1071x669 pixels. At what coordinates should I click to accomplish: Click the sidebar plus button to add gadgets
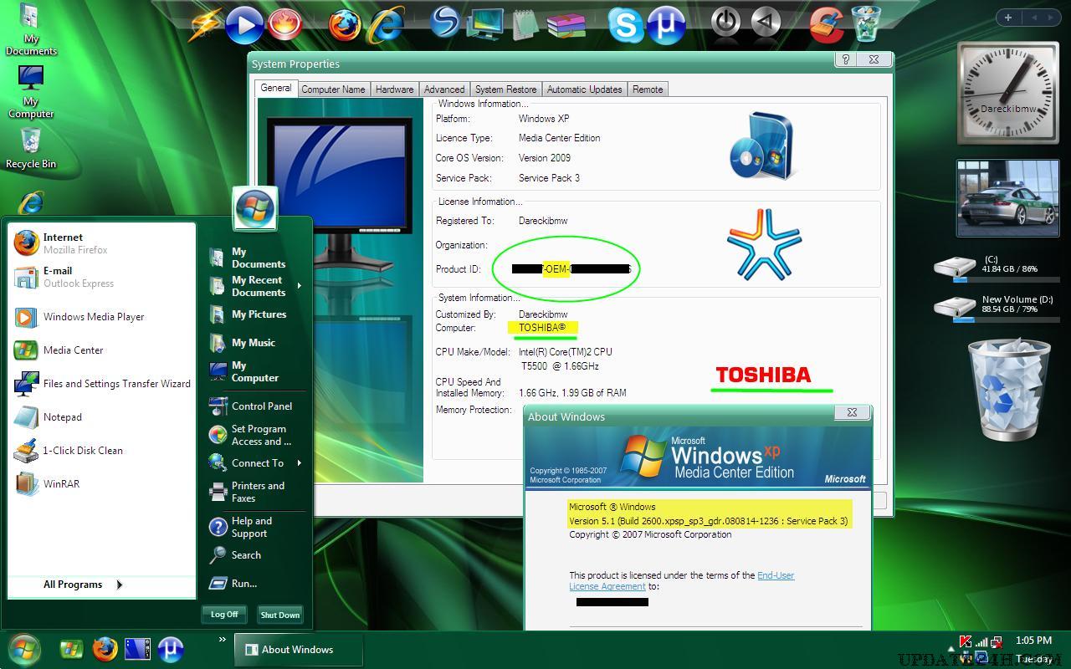point(1008,17)
